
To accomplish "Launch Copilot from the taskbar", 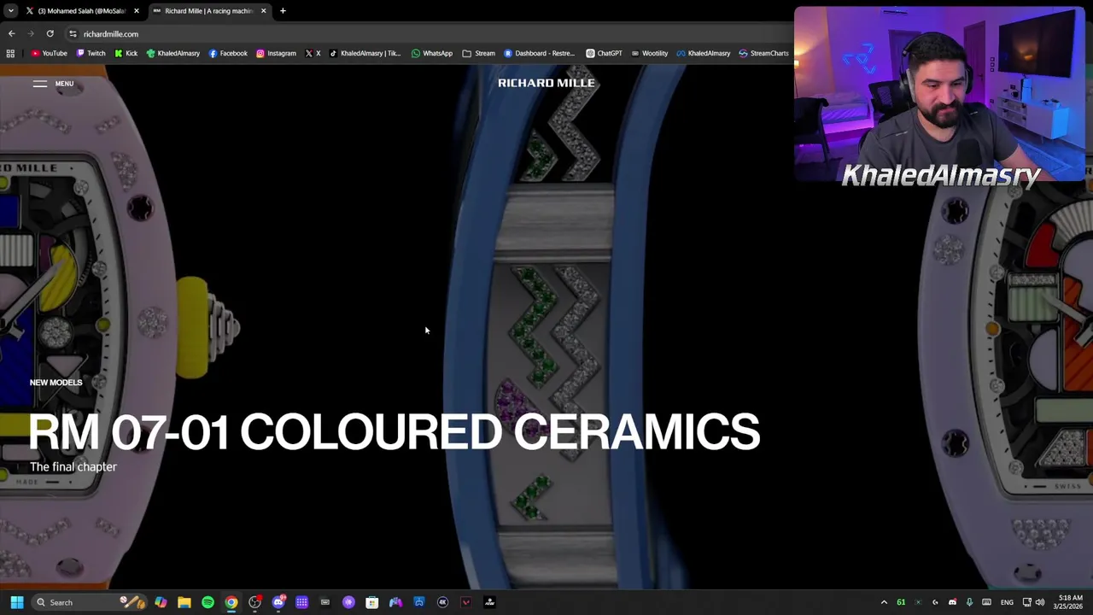I will coord(161,602).
